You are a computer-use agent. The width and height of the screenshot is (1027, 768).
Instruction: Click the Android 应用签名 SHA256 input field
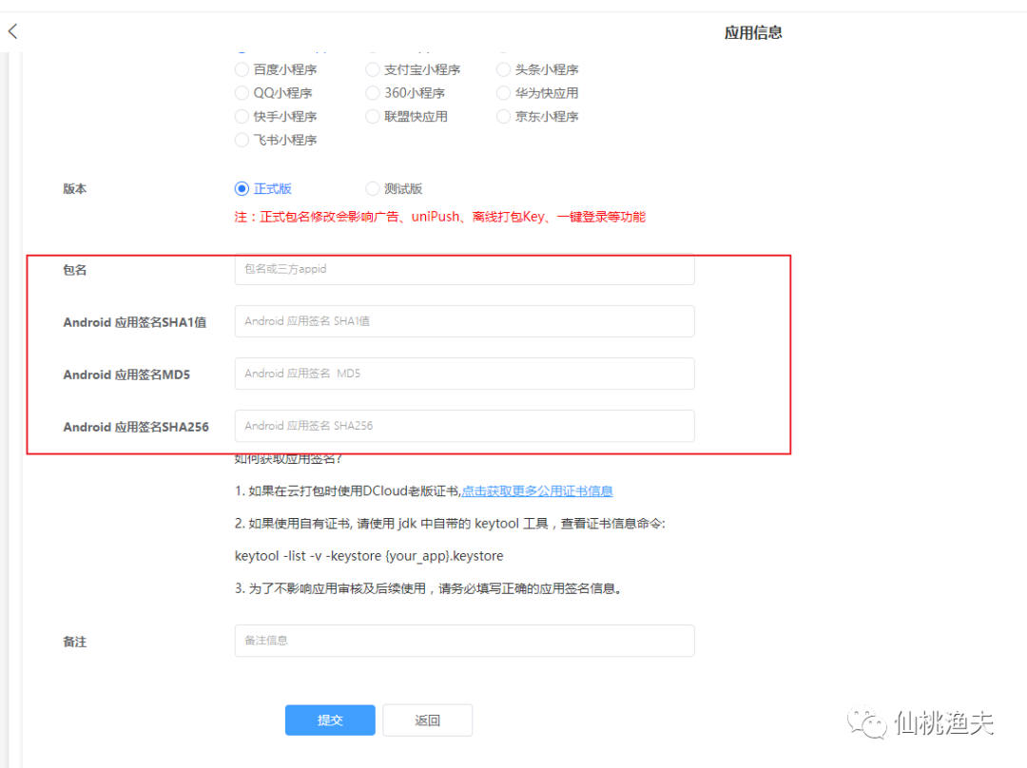click(x=464, y=426)
